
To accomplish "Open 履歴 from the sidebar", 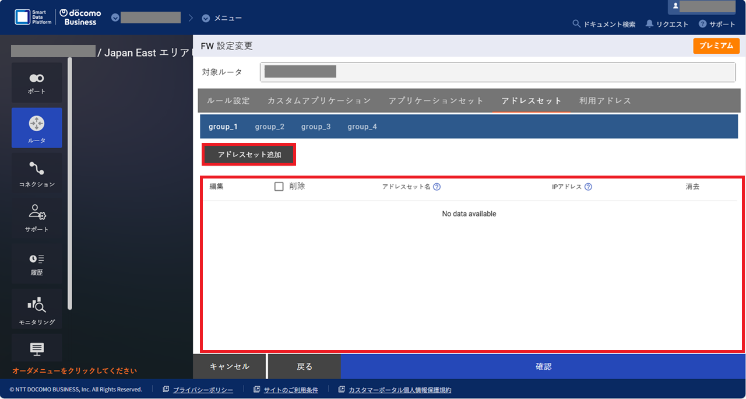I will click(x=37, y=264).
